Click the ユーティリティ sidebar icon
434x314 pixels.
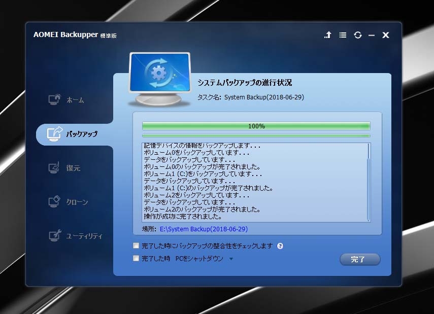55,236
